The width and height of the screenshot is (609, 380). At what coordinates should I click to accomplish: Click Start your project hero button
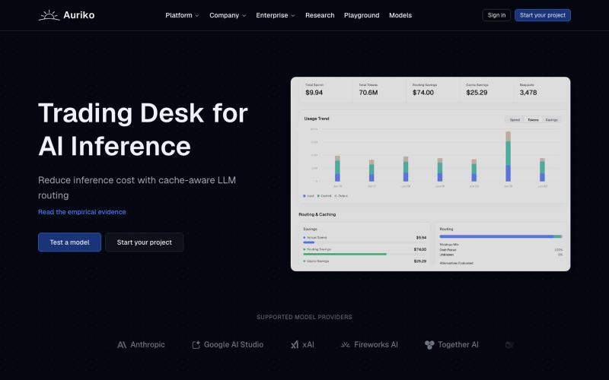pyautogui.click(x=144, y=242)
